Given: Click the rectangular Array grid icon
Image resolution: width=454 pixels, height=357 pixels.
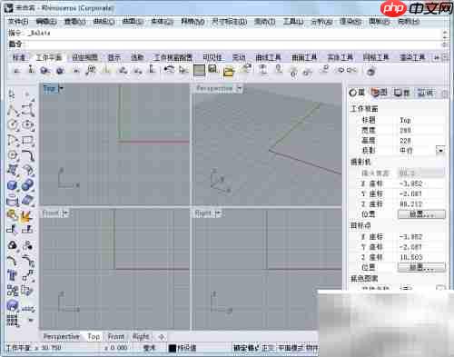Looking at the screenshot, I should coord(13,321).
